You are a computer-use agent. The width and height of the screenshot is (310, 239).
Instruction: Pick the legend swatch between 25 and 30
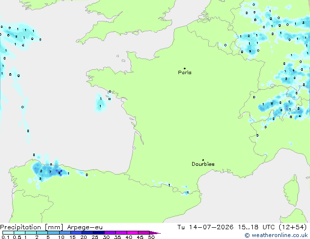(x=99, y=233)
